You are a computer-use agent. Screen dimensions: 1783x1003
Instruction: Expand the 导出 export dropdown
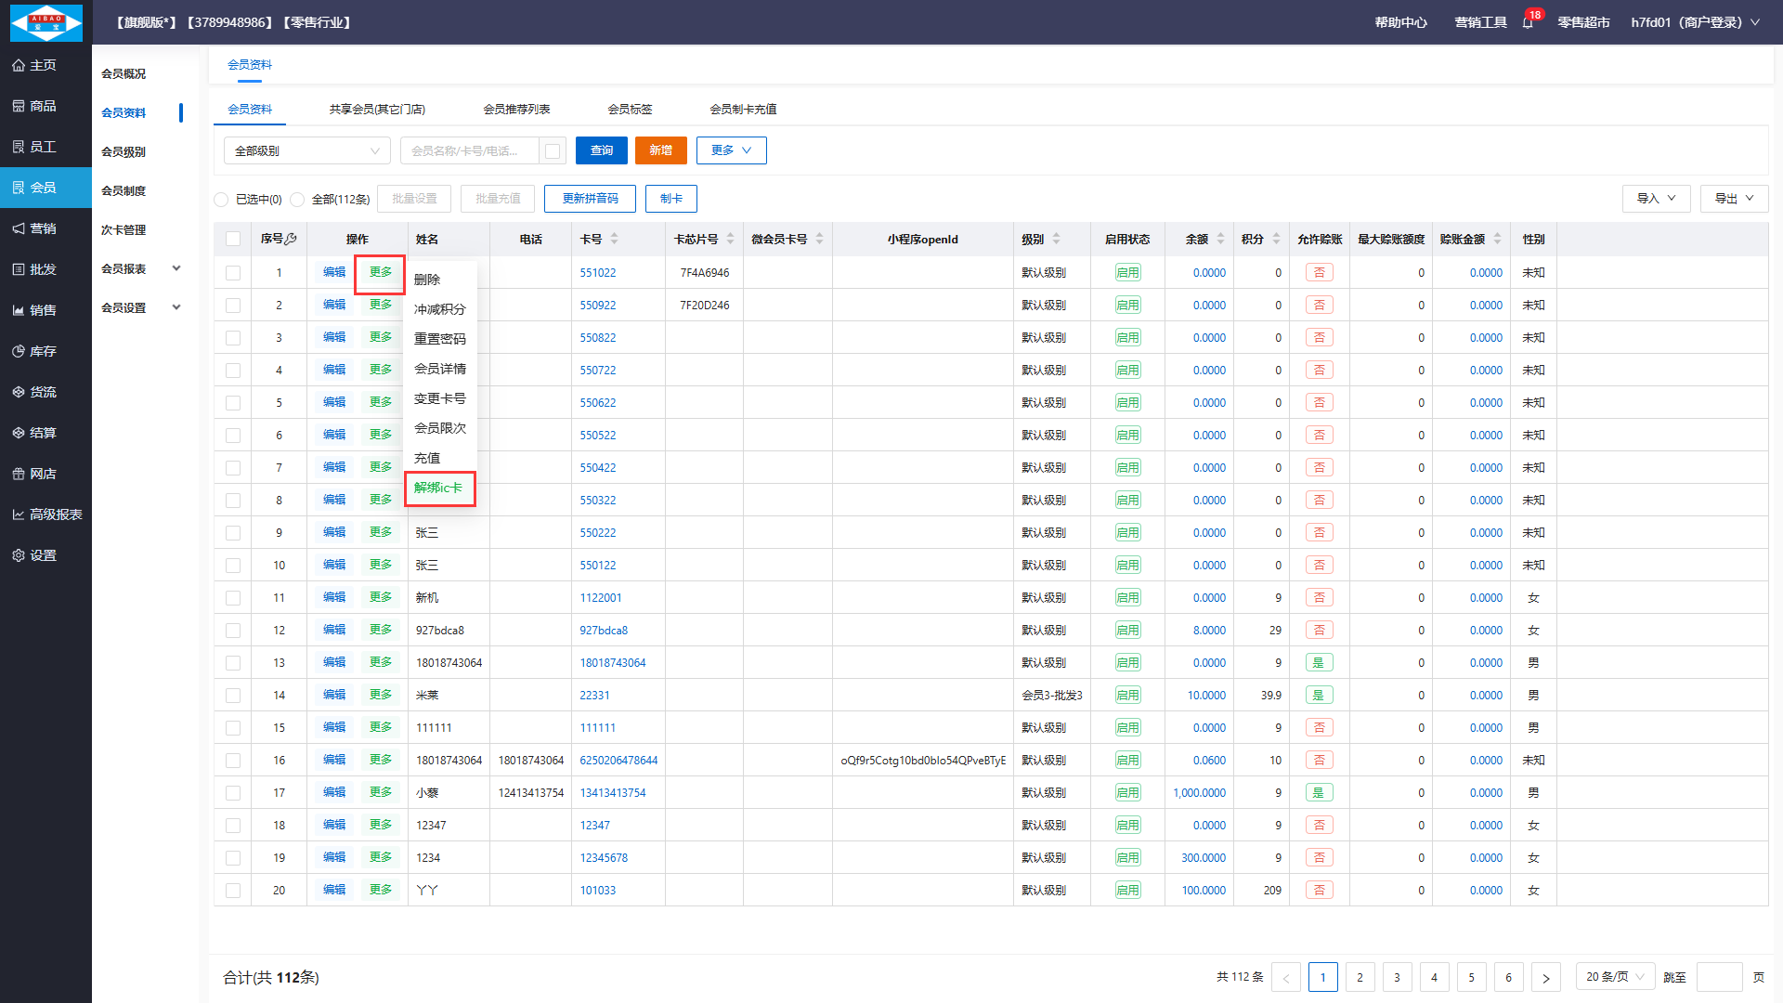(1734, 199)
